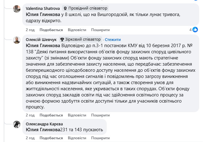This screenshot has height=142, width=206.
Task: Reply to Олексій Шевчук's comment with Відповісти
Action: [x=77, y=115]
